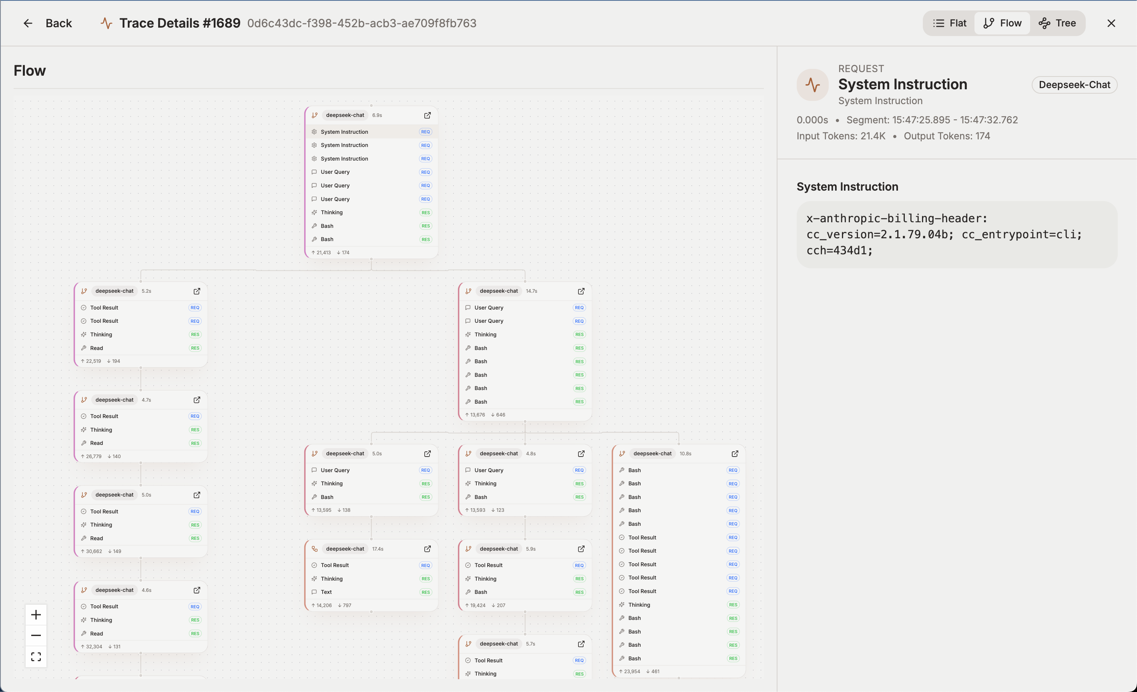Open external link on 6.9s deepseek-chat node
Screen dimensions: 1137x692
click(x=427, y=115)
